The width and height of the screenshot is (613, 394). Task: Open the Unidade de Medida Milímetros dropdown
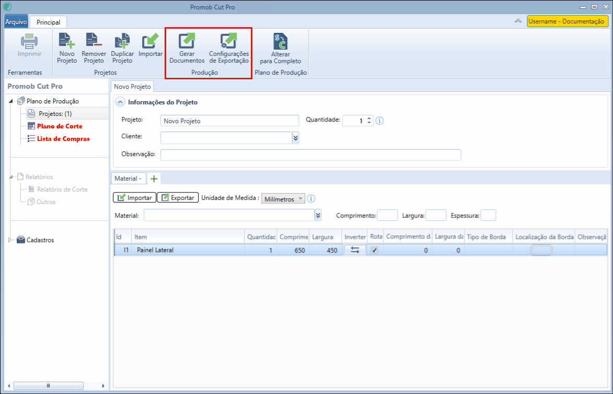pyautogui.click(x=283, y=199)
